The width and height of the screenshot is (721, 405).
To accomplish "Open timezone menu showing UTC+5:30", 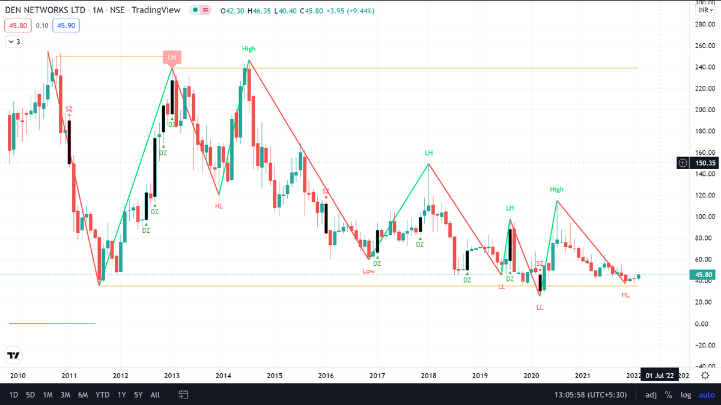I will coord(592,395).
